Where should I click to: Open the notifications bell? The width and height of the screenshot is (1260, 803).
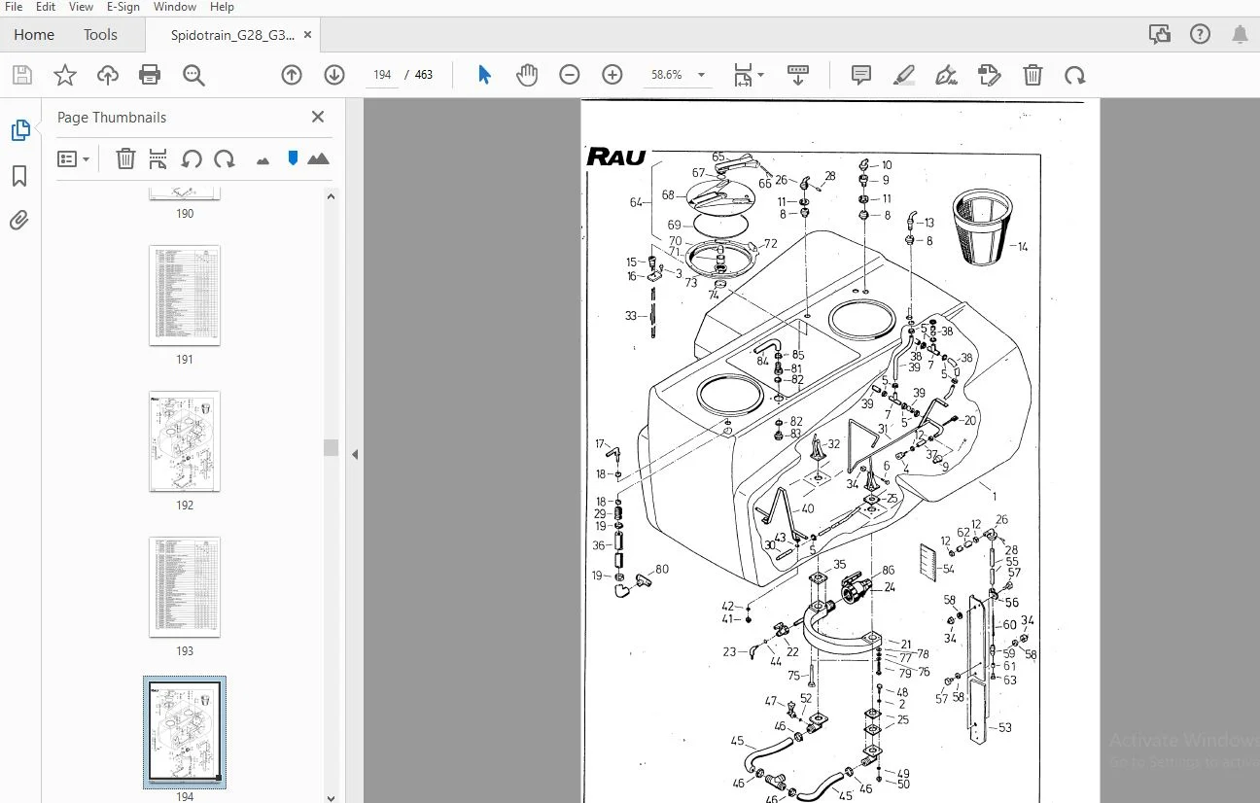click(1240, 34)
